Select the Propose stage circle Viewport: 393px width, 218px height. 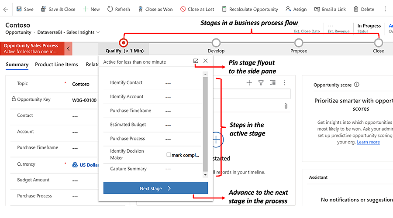click(x=298, y=43)
